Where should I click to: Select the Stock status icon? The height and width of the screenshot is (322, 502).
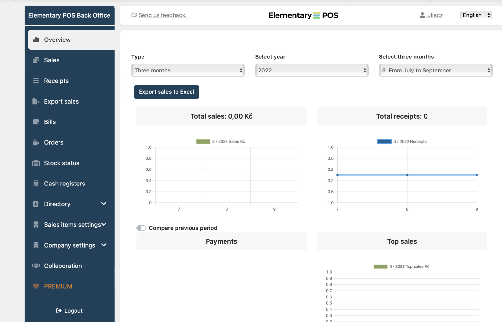(35, 163)
